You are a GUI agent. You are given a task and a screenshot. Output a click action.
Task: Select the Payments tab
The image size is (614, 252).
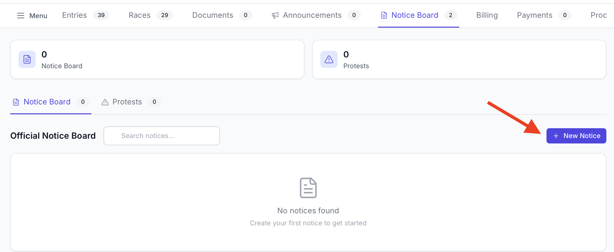coord(534,15)
